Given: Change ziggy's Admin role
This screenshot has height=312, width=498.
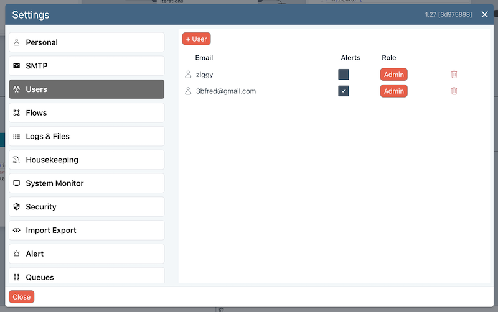Looking at the screenshot, I should tap(393, 75).
